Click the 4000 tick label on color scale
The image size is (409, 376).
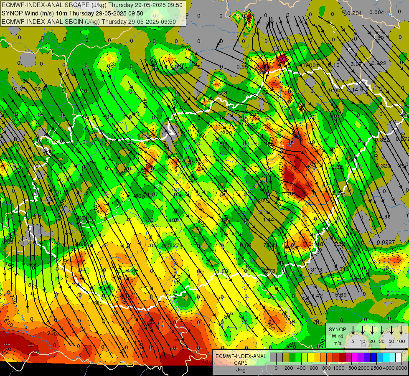coord(389,368)
